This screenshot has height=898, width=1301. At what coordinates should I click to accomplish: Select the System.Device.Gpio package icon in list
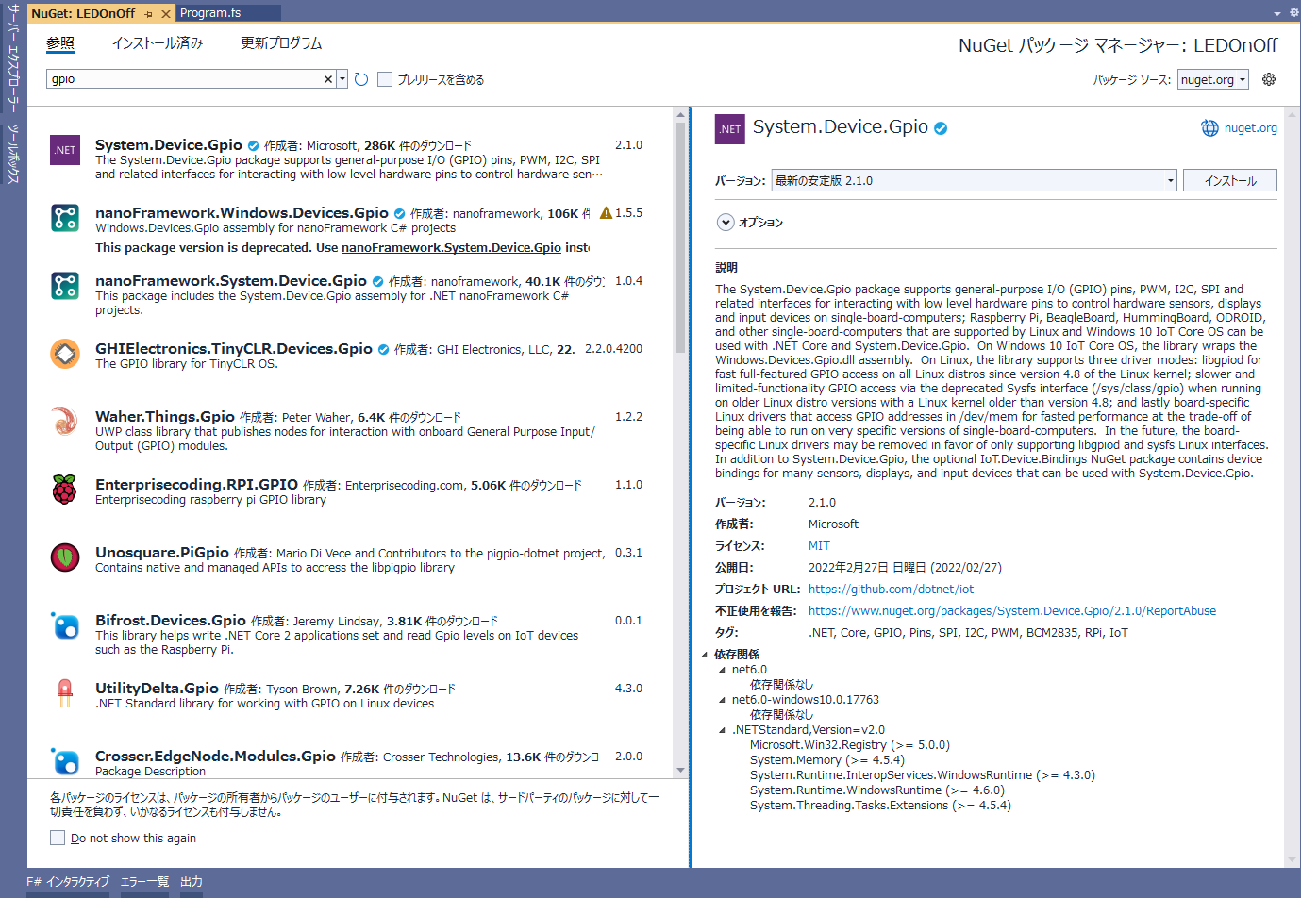65,150
